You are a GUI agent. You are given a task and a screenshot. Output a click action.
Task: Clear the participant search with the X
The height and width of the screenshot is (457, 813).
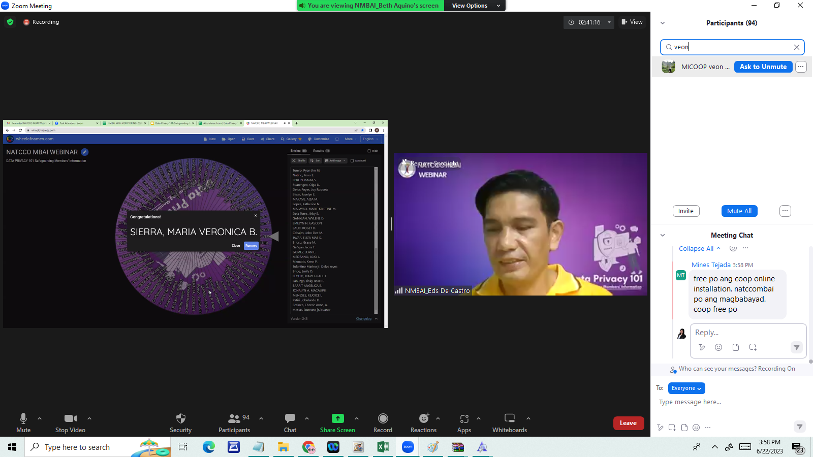[x=796, y=47]
